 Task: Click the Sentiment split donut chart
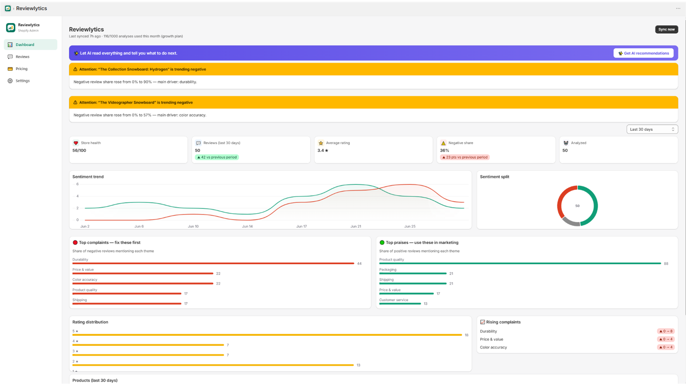(x=577, y=205)
